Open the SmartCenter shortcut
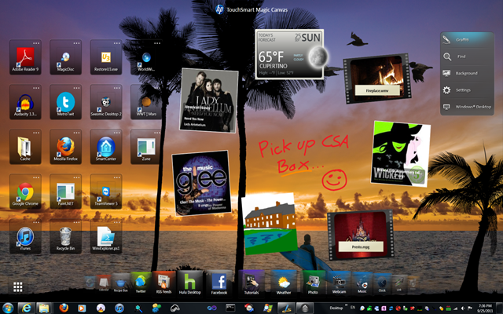 pyautogui.click(x=106, y=147)
